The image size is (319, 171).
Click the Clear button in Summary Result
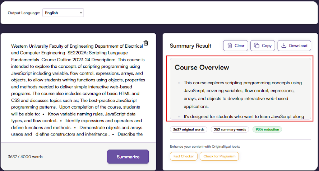point(236,46)
